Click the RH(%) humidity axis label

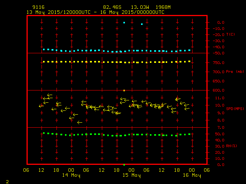(231, 146)
